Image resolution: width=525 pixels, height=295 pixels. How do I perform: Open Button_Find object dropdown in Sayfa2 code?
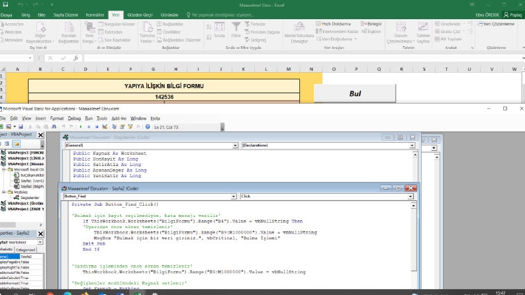click(234, 196)
